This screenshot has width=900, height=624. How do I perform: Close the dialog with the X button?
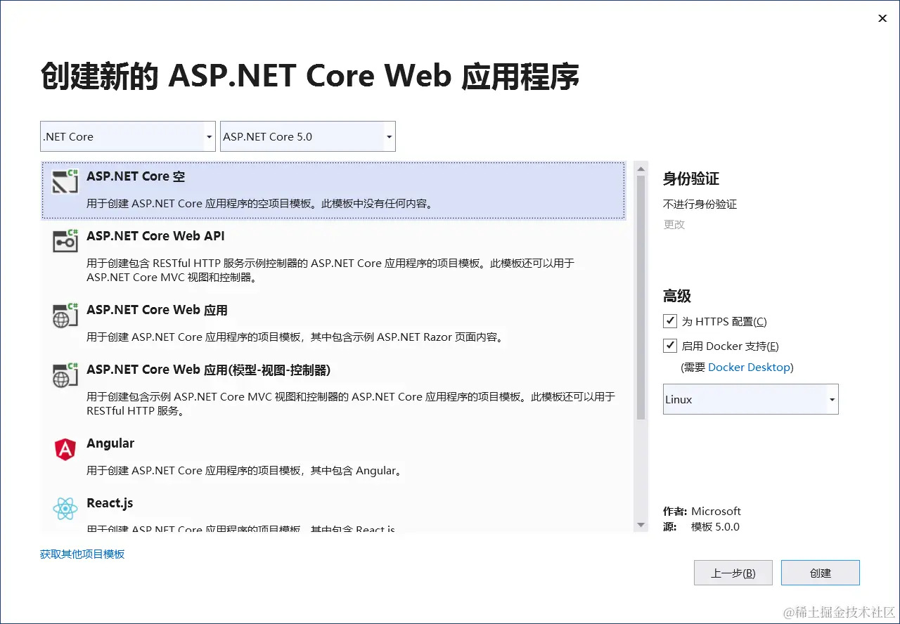pyautogui.click(x=882, y=18)
